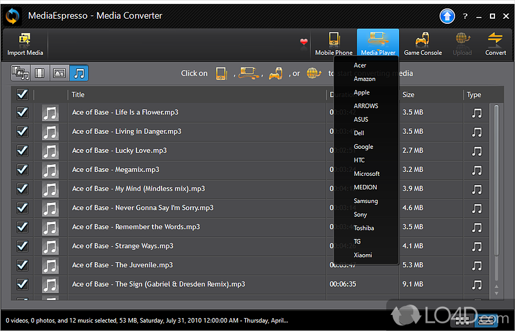Click music thumbnail for Lucky Love.mp3
The height and width of the screenshot is (331, 515).
pyautogui.click(x=50, y=151)
